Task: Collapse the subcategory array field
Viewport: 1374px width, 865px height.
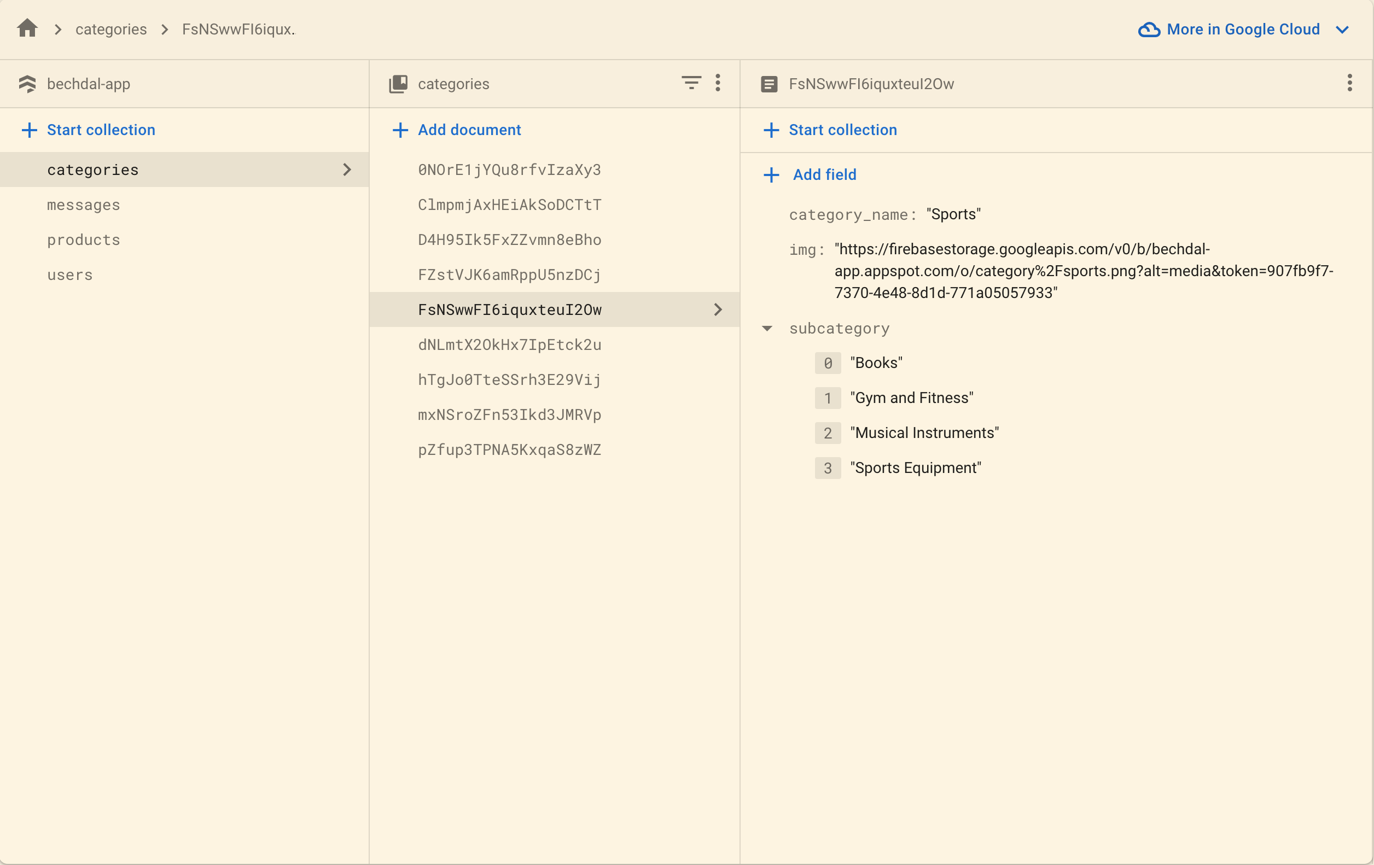Action: coord(767,329)
